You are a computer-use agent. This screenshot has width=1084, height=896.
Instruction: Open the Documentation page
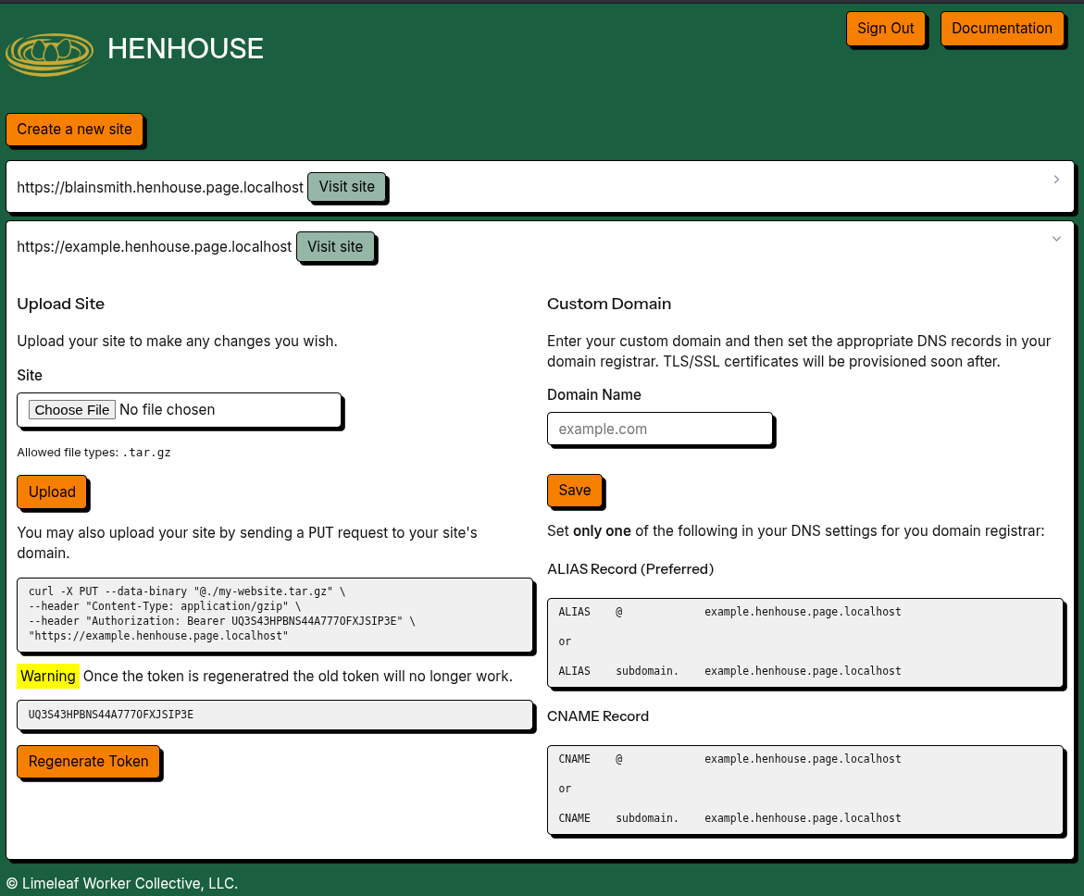tap(1002, 29)
